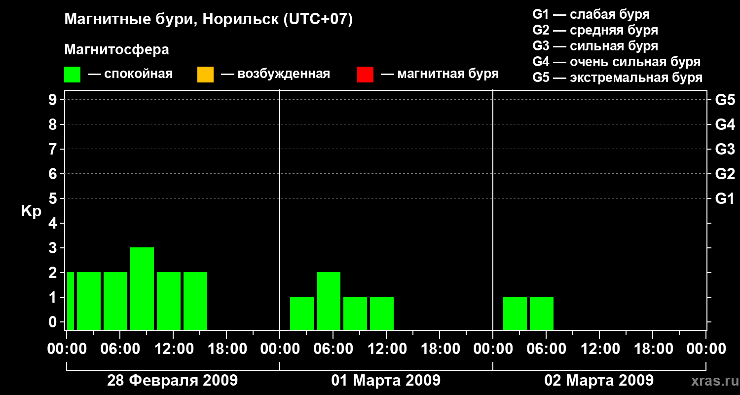Click the last Kp 1 bar on 01 March

pos(382,313)
